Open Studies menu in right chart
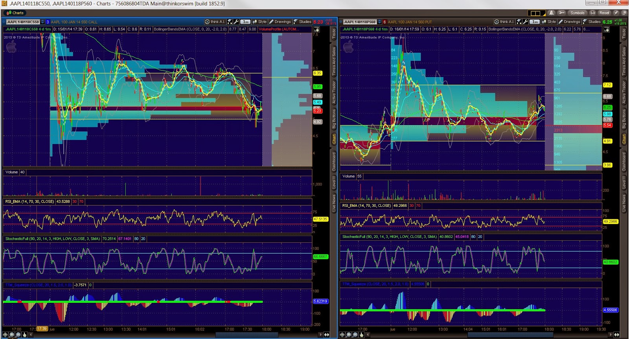The height and width of the screenshot is (339, 629). (592, 22)
